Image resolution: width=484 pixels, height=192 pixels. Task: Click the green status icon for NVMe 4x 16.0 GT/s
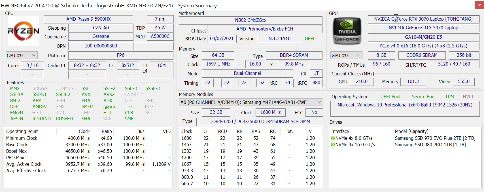point(333,145)
